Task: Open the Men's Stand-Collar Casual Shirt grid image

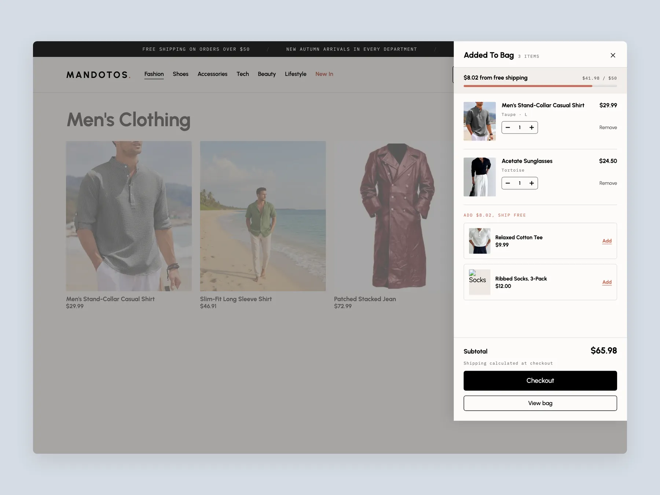Action: click(x=129, y=216)
